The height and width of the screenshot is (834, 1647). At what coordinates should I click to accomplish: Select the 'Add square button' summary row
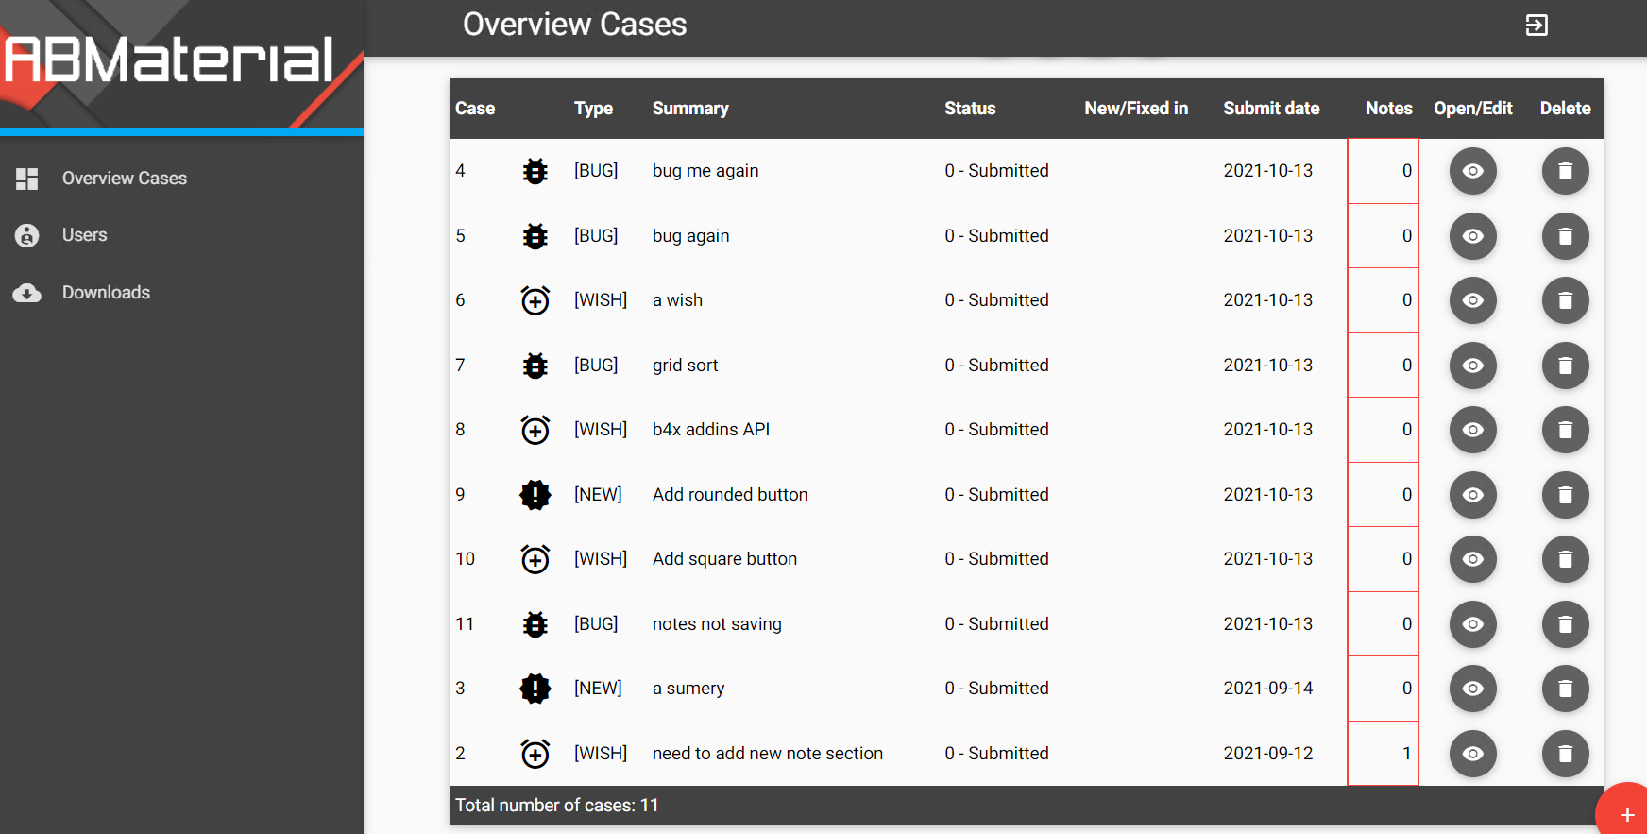click(724, 559)
